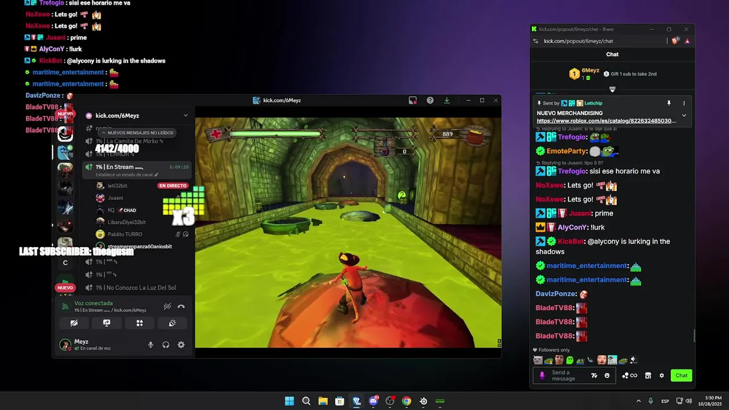Click the download icon in stream window titlebar
This screenshot has height=410, width=729.
click(x=447, y=100)
